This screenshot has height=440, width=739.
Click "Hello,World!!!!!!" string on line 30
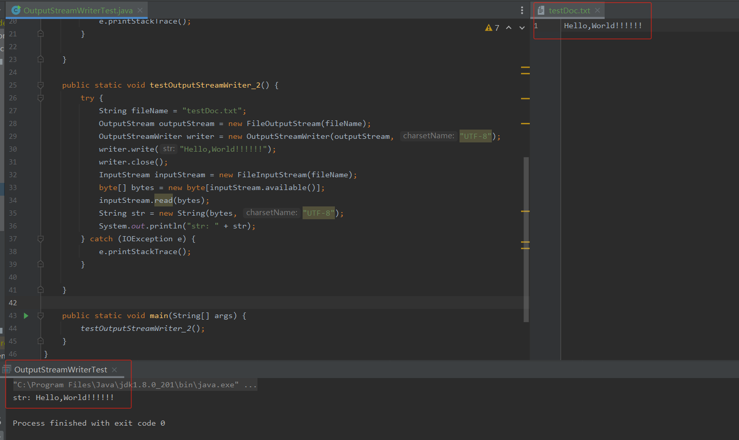click(224, 149)
